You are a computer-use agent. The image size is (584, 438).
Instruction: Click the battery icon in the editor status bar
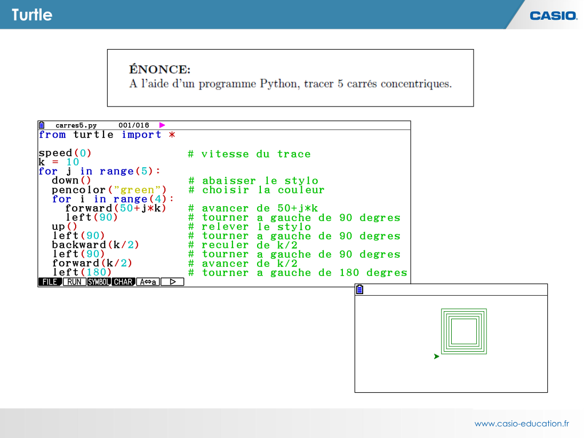42,125
